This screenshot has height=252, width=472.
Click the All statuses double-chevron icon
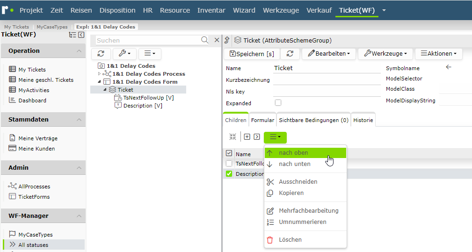point(12,244)
